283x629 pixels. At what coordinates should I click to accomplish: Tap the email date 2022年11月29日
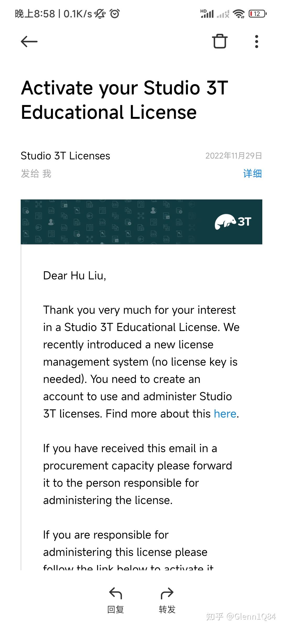(233, 156)
